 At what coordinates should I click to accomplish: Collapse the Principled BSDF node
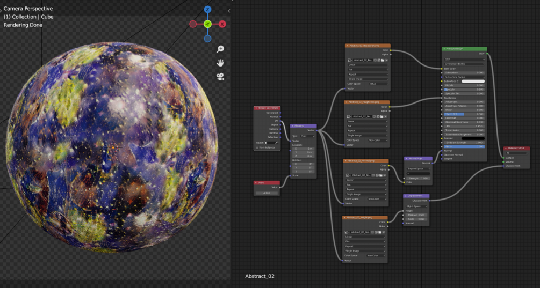(x=444, y=49)
